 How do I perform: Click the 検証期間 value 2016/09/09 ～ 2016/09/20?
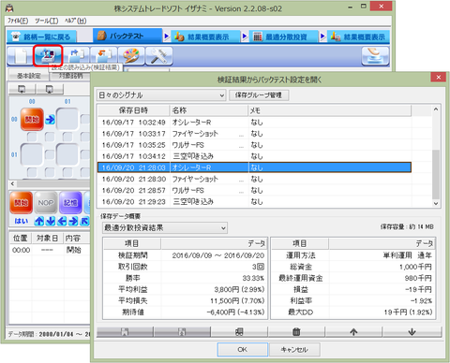pos(218,255)
